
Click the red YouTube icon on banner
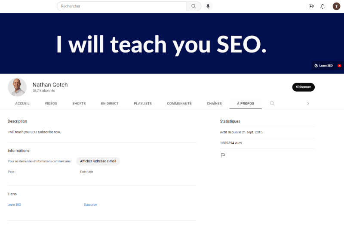pyautogui.click(x=339, y=66)
